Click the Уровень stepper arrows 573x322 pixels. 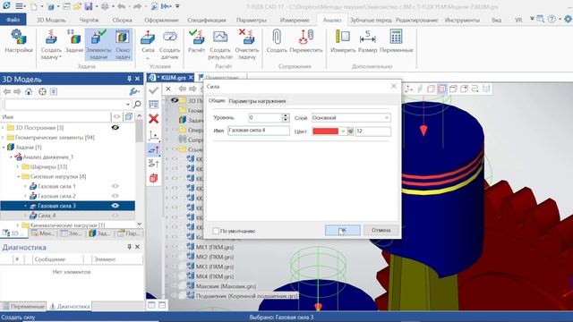pos(286,117)
